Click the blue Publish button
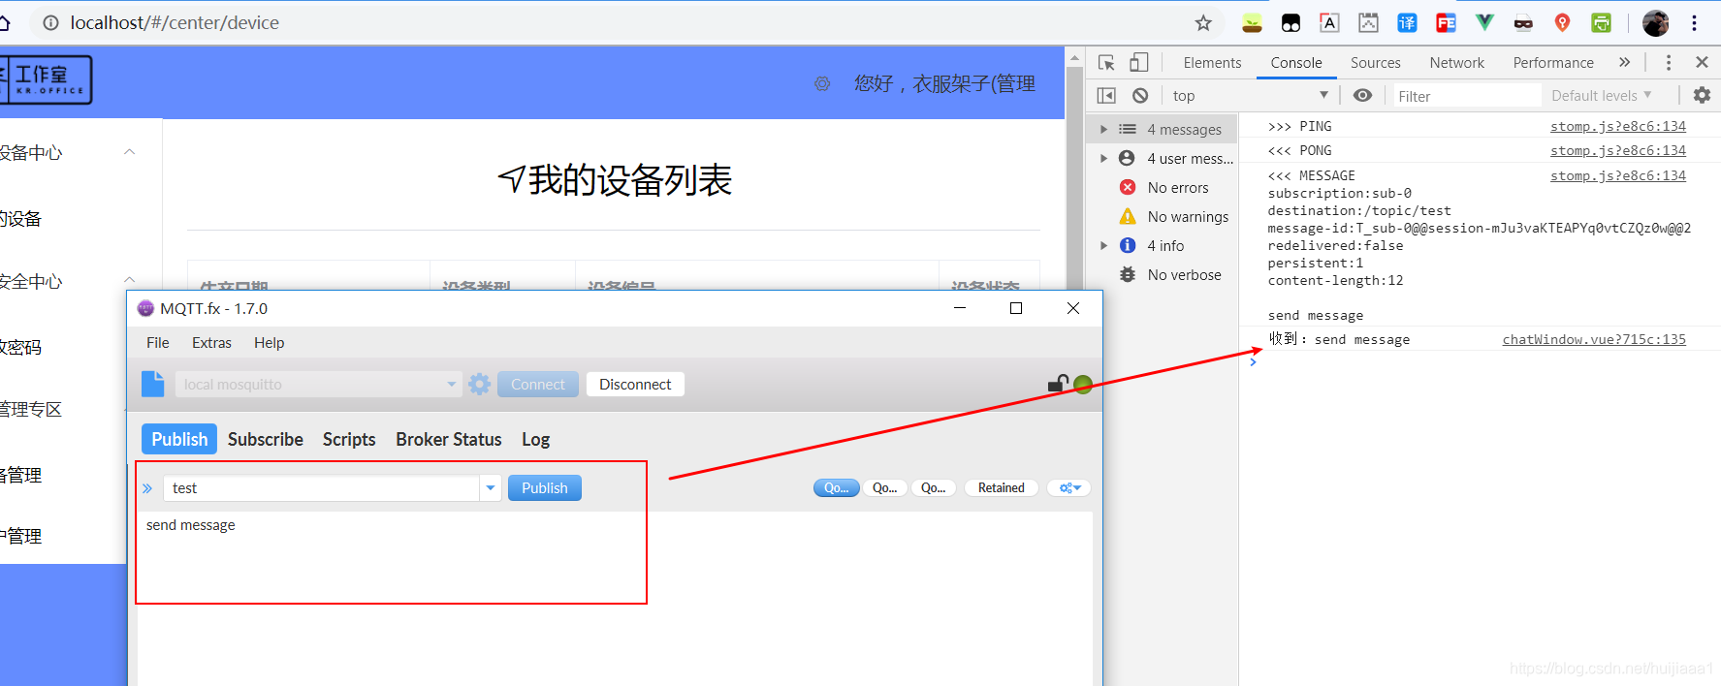1721x686 pixels. 545,488
